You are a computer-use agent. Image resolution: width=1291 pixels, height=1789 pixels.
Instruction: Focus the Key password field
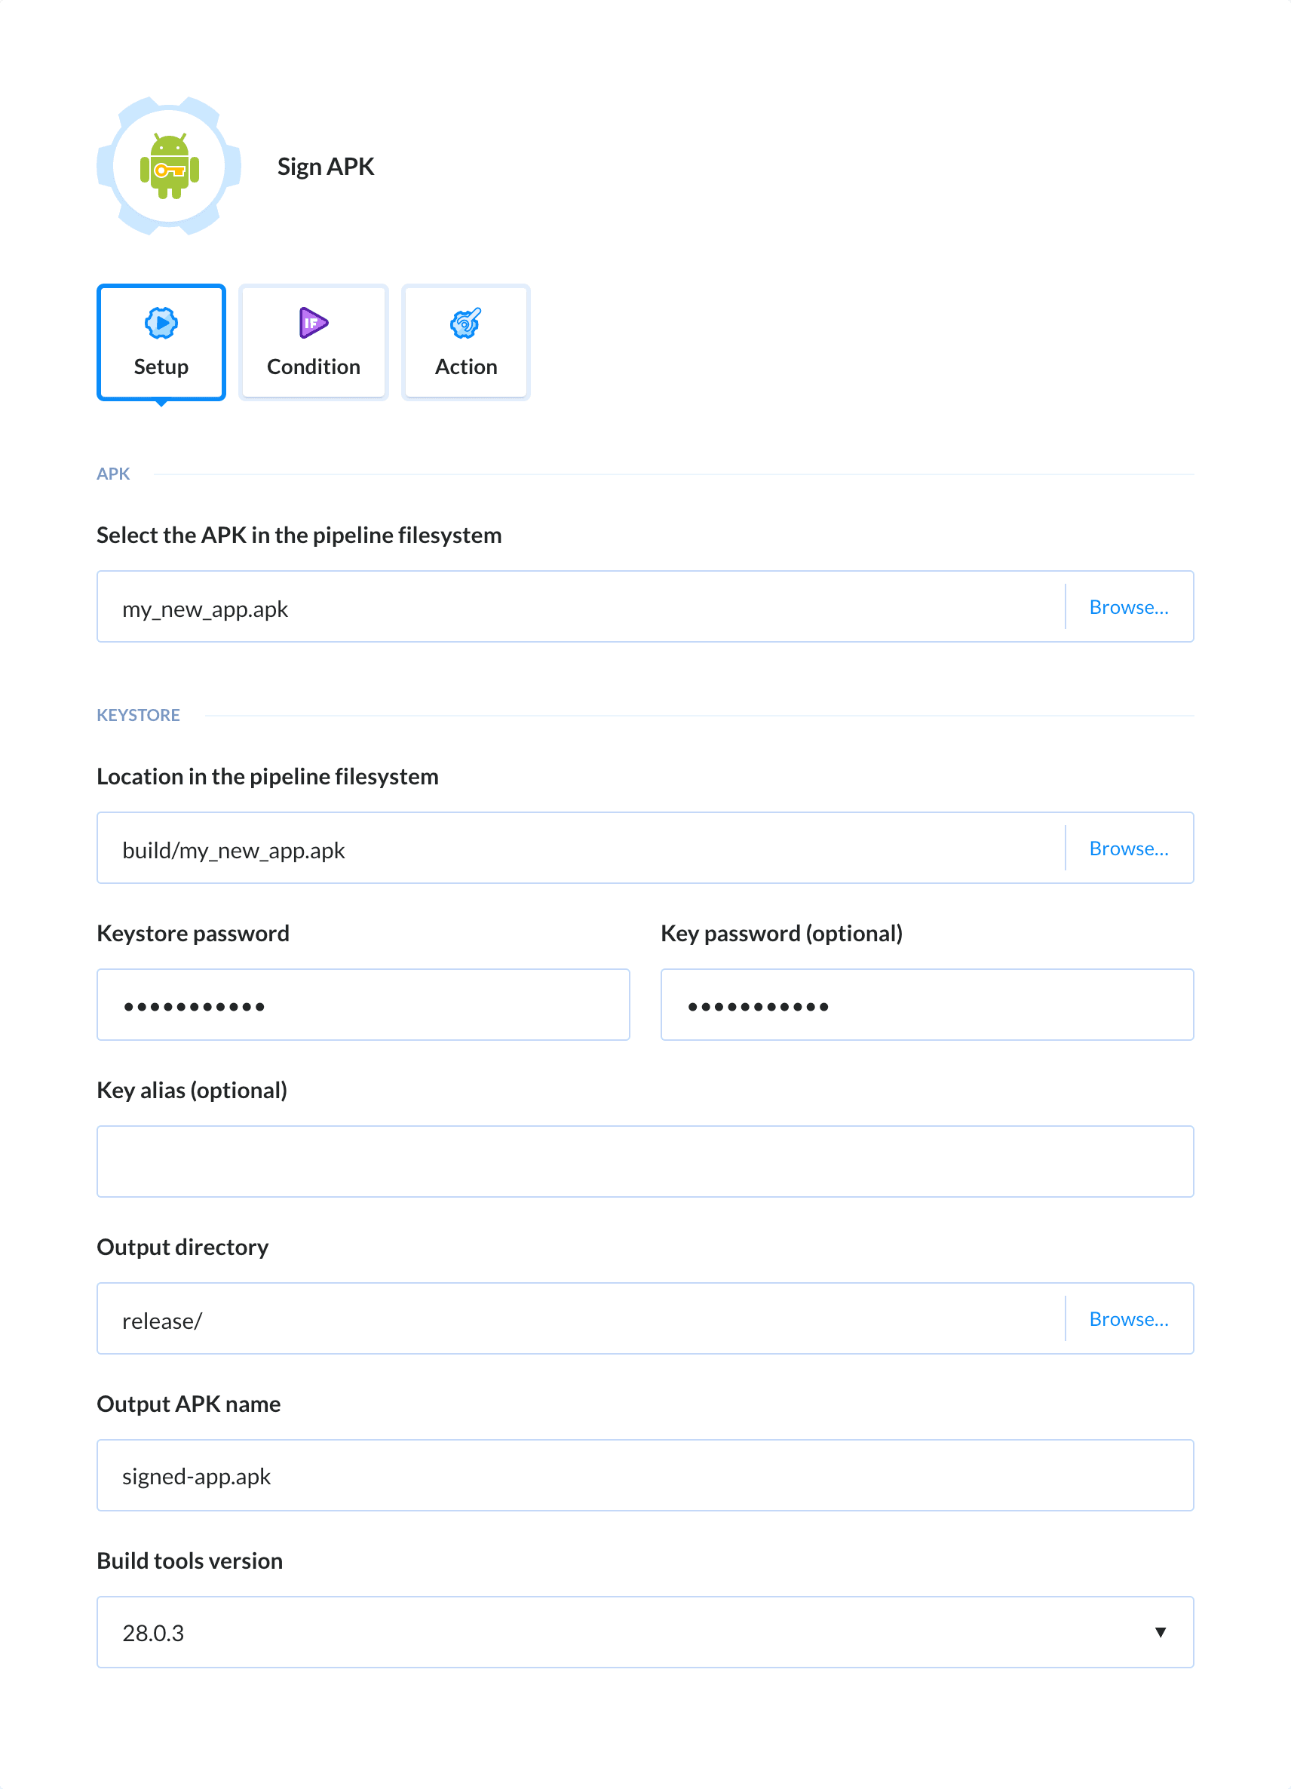point(927,1004)
